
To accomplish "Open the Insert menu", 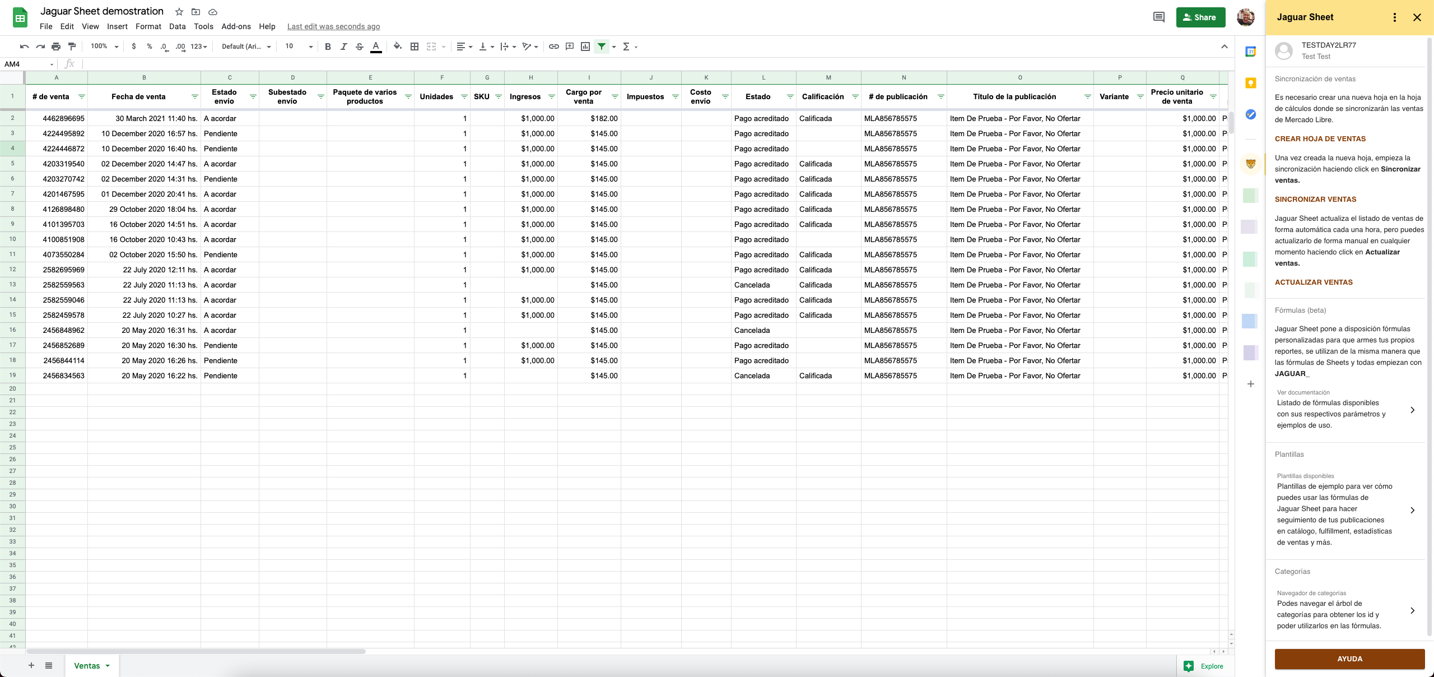I will 117,26.
